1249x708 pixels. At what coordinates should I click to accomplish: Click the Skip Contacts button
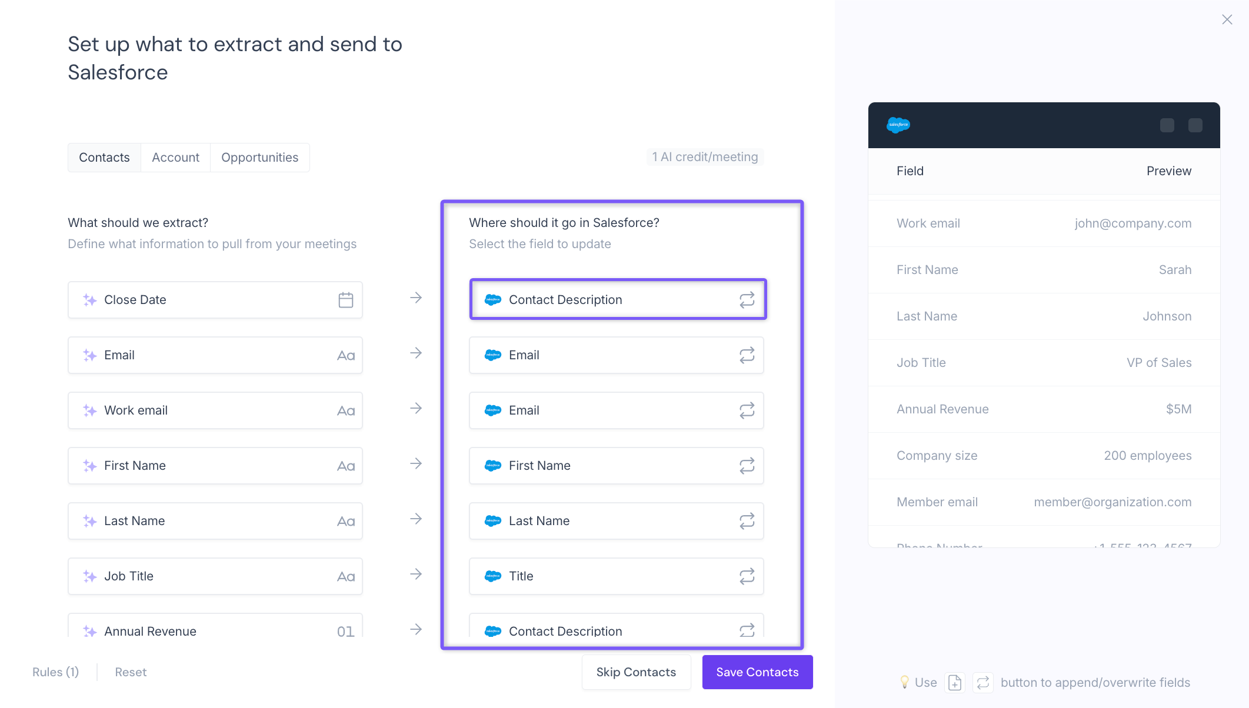pyautogui.click(x=636, y=672)
